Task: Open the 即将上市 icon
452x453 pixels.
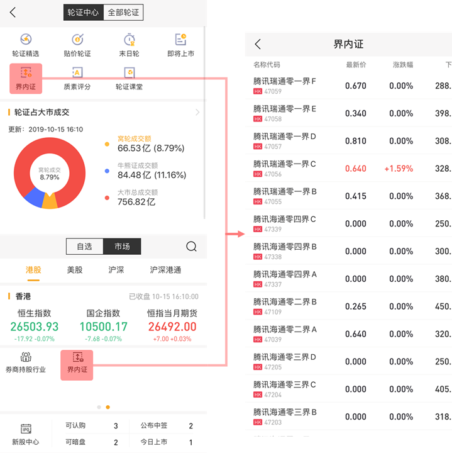Action: click(180, 45)
